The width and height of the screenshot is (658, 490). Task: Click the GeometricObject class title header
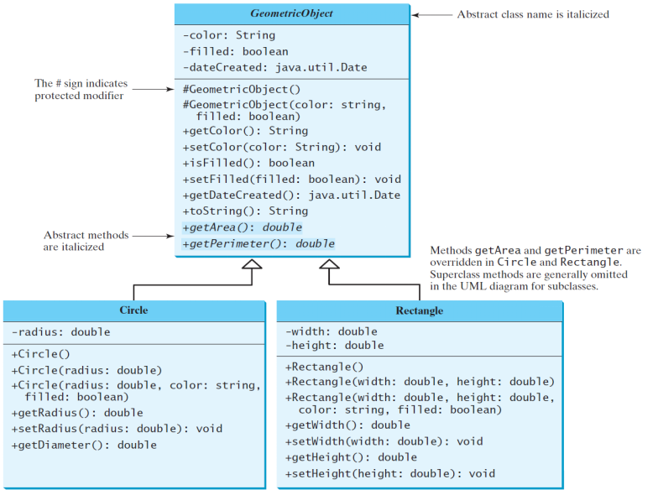[291, 13]
